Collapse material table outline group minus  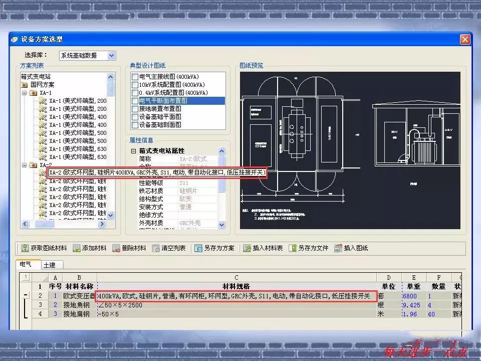point(26,295)
